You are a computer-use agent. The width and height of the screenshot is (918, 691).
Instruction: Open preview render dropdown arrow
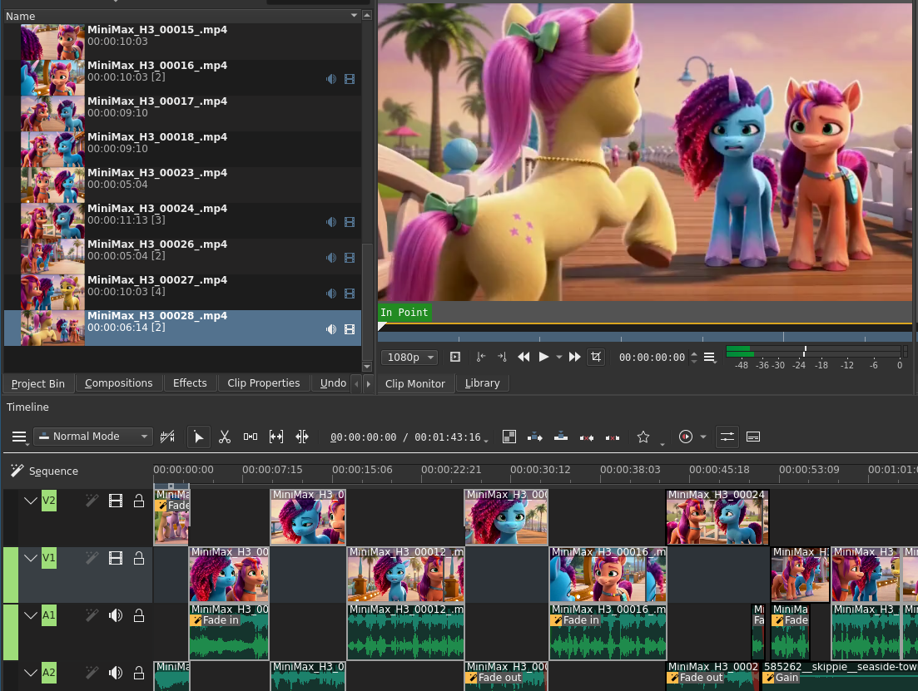703,437
